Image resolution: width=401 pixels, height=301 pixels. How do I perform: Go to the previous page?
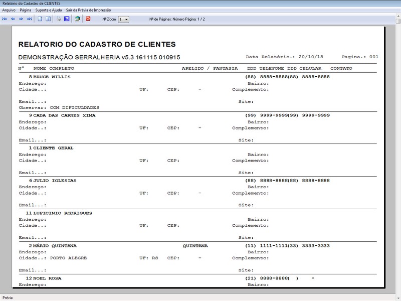(13, 19)
